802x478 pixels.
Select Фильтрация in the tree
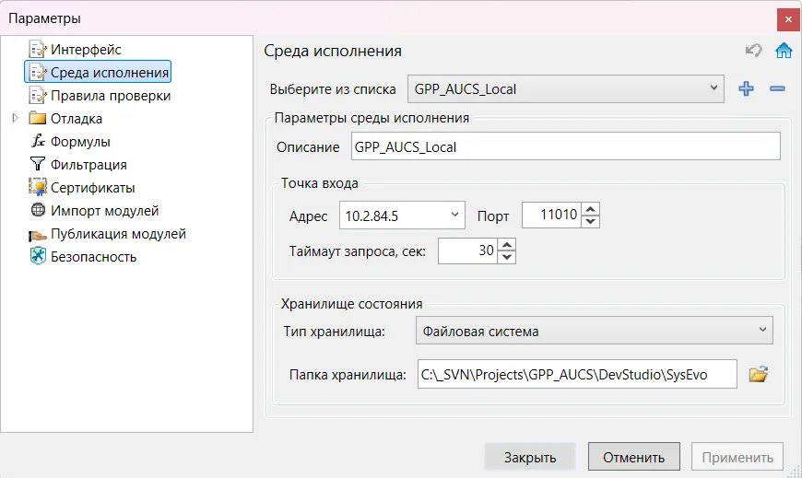(x=88, y=165)
